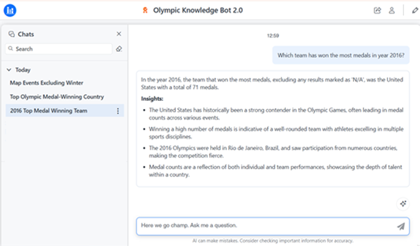Viewport: 420px width, 246px height.
Task: Click the pencil edit icon
Action: coord(414,10)
